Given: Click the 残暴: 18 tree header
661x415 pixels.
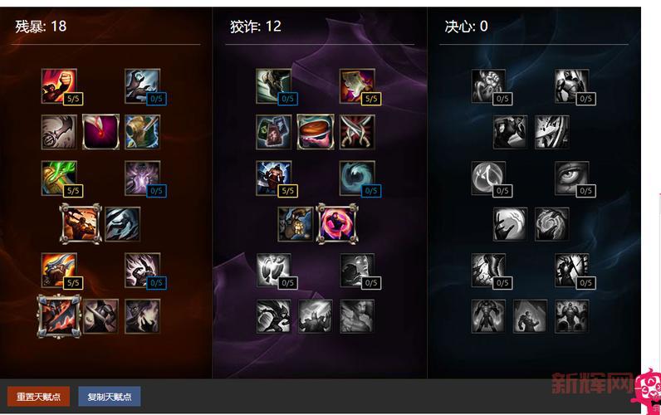Looking at the screenshot, I should (41, 27).
